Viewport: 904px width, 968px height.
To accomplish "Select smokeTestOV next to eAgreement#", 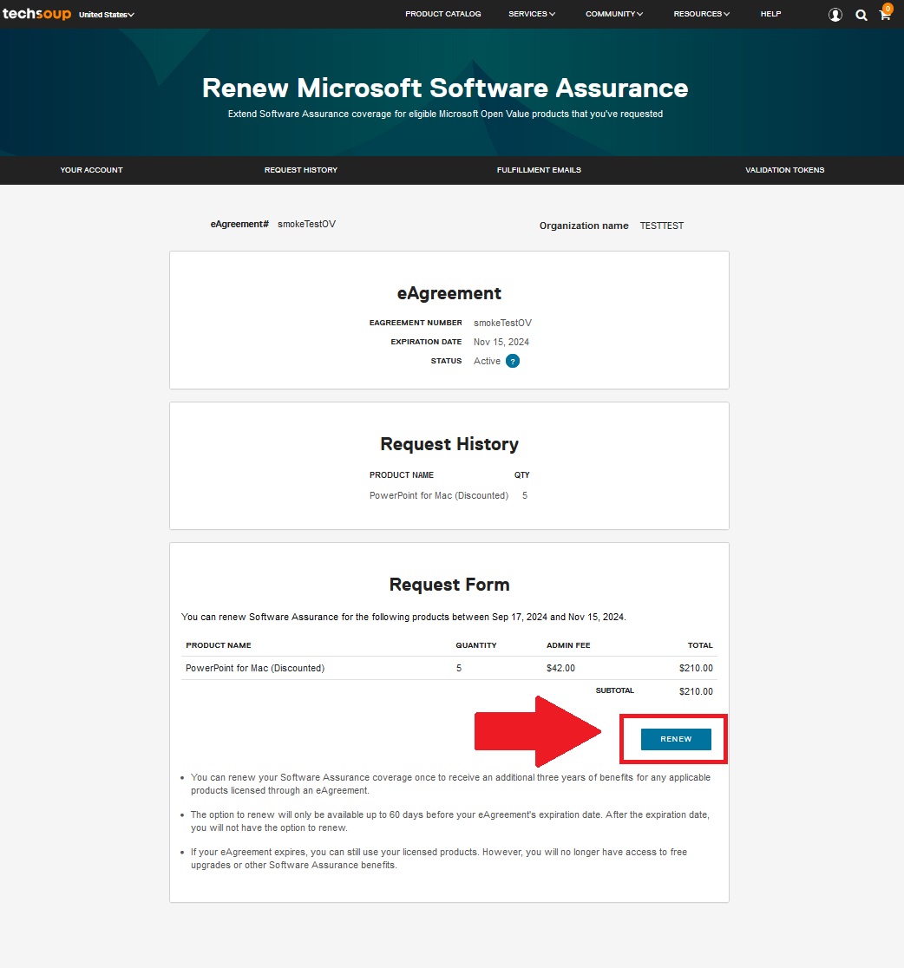I will tap(307, 224).
